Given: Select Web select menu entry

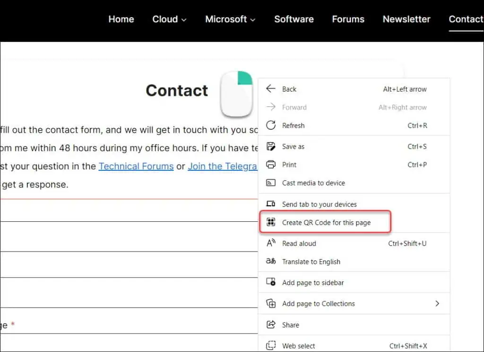Looking at the screenshot, I should point(354,346).
